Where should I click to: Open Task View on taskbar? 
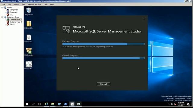click(x=40, y=104)
